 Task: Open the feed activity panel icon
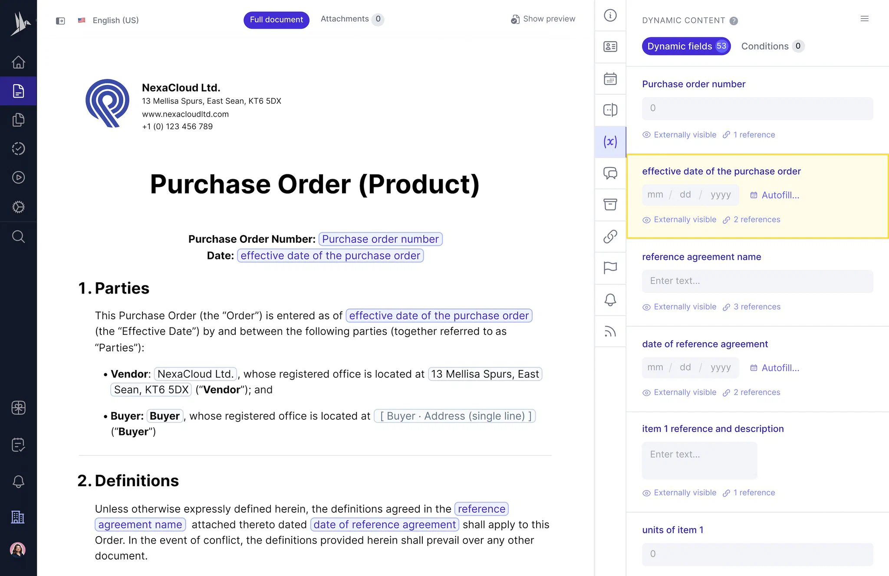pyautogui.click(x=610, y=331)
